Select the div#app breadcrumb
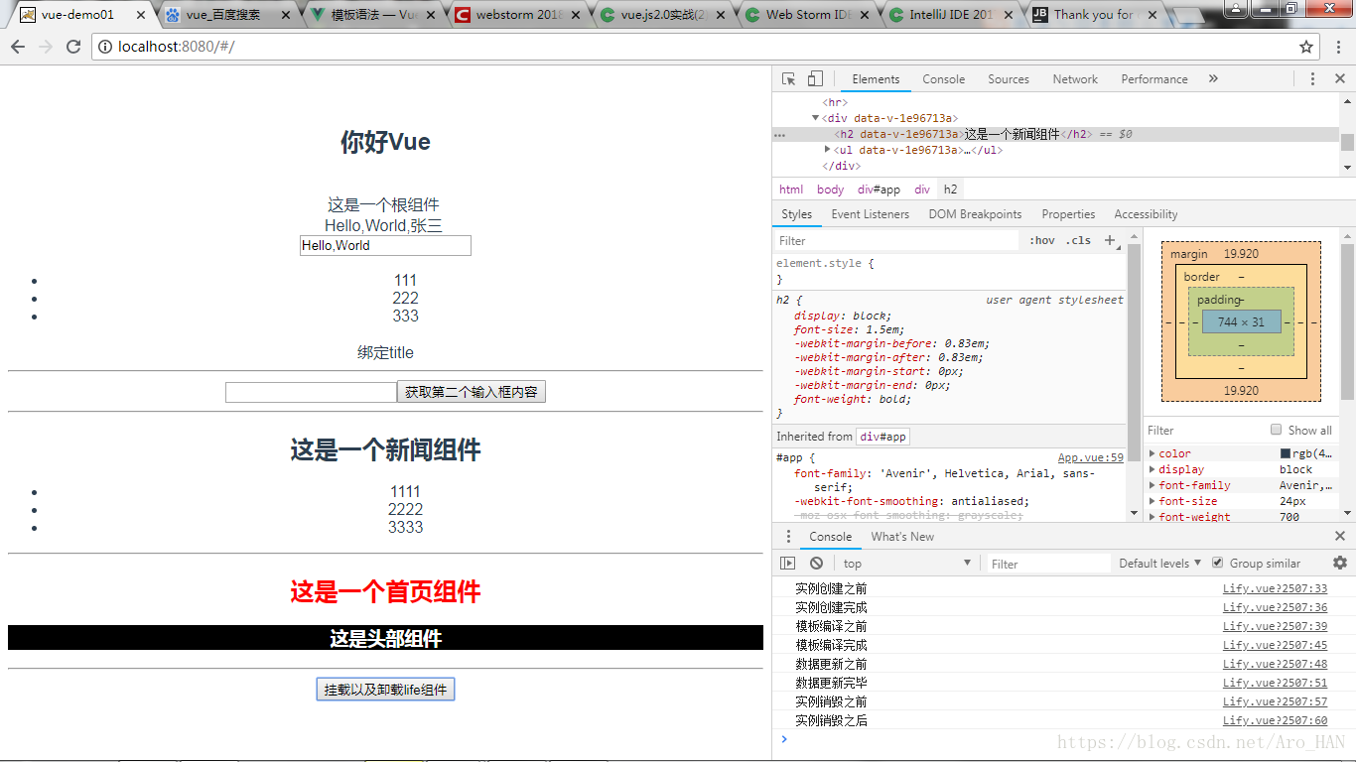 (879, 190)
